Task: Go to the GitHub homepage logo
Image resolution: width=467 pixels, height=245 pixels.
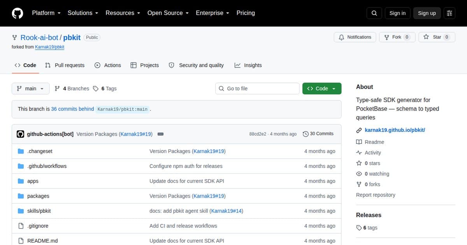Action: (x=18, y=13)
